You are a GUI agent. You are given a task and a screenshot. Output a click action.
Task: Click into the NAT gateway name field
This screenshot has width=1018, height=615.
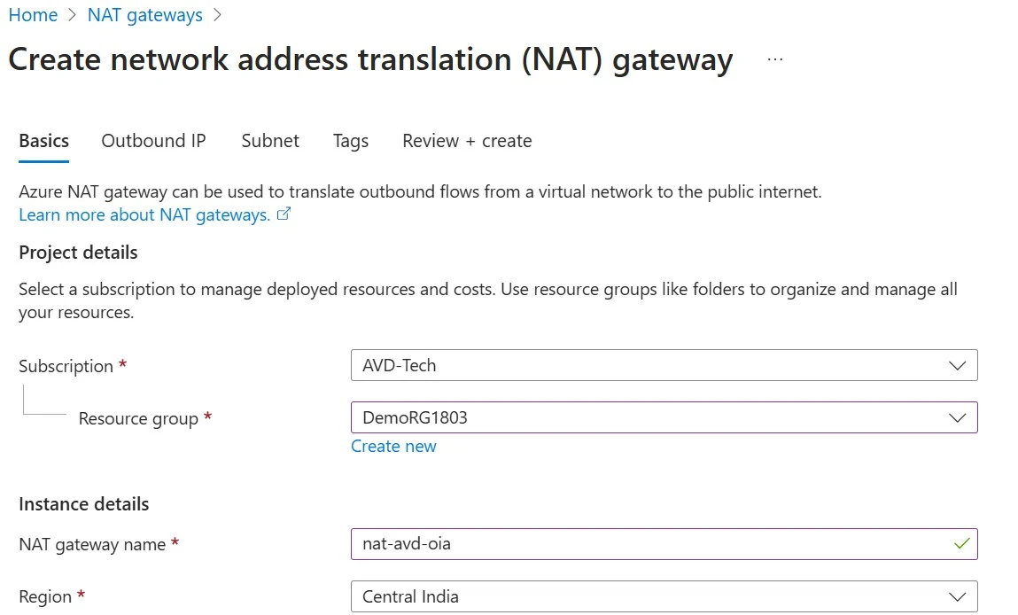(647, 543)
